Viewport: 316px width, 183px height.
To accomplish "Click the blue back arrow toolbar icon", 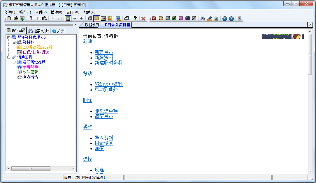I will [224, 19].
